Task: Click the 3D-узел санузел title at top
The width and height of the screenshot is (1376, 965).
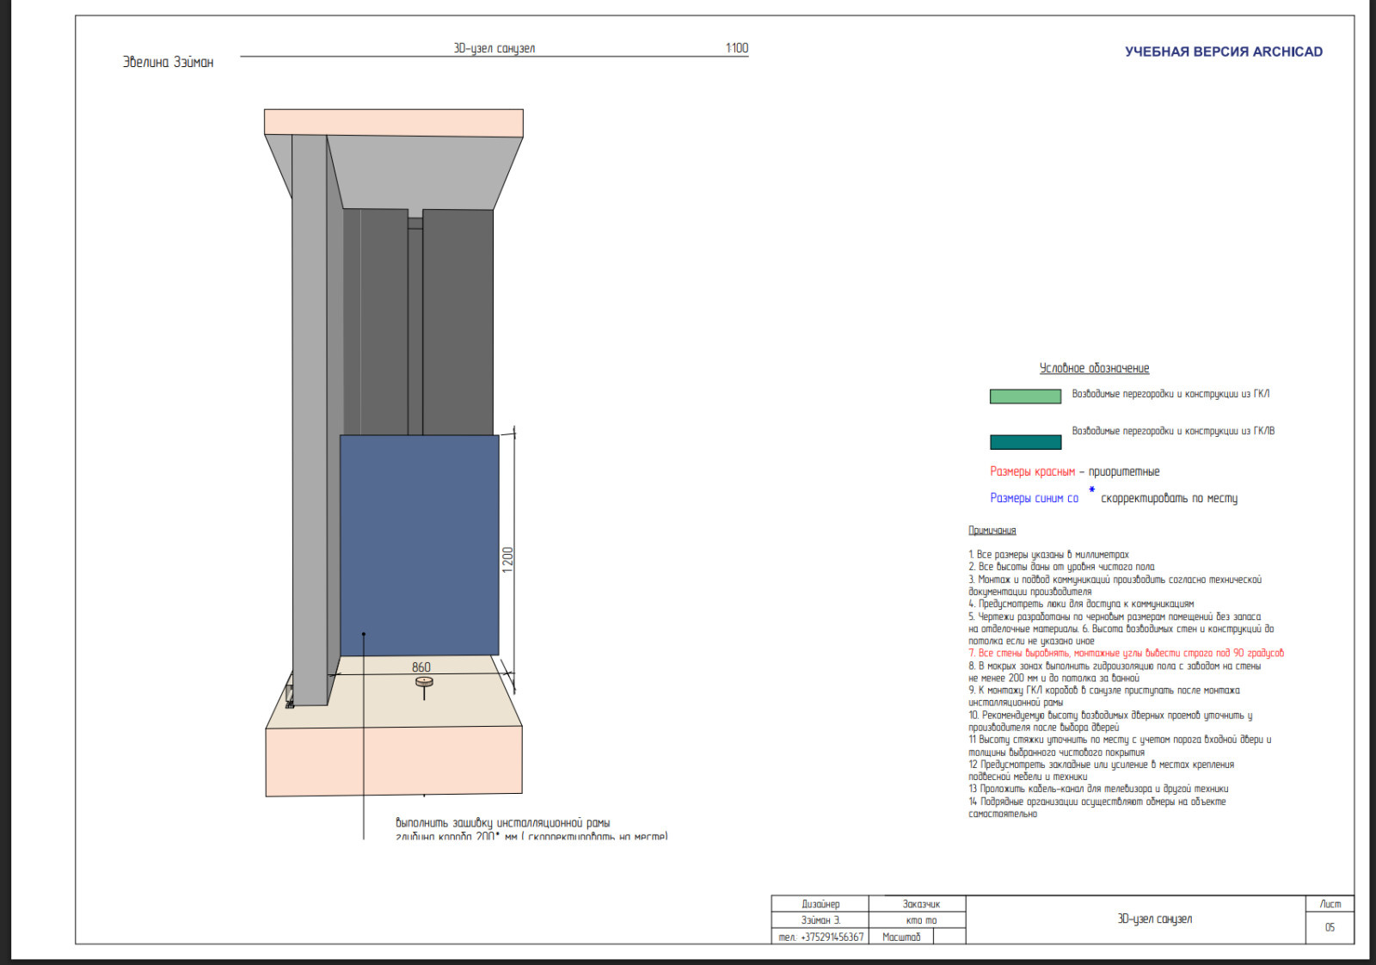Action: click(x=494, y=48)
